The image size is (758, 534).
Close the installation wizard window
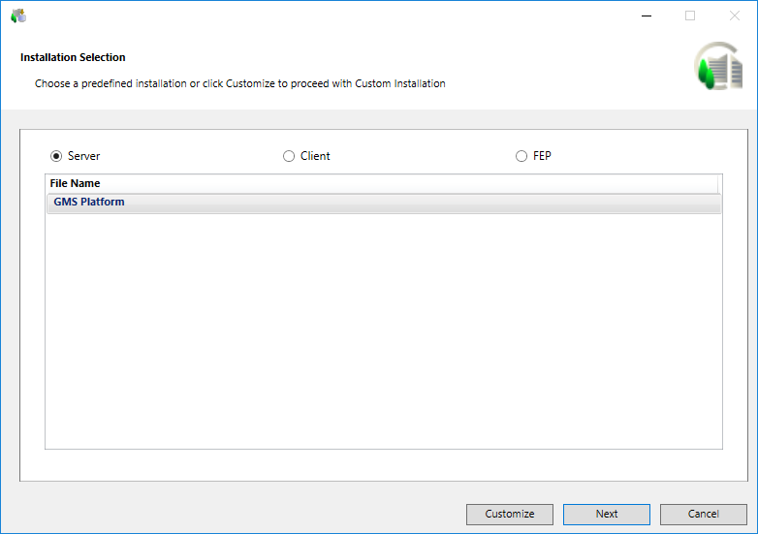coord(735,16)
